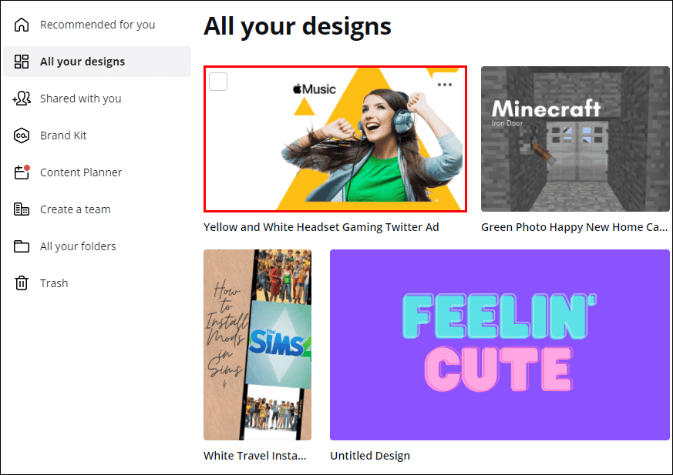Open Shared with you from the sidebar
Image resolution: width=673 pixels, height=475 pixels.
[x=23, y=98]
